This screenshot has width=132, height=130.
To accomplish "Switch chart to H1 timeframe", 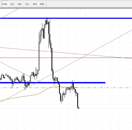I will 12,4.
